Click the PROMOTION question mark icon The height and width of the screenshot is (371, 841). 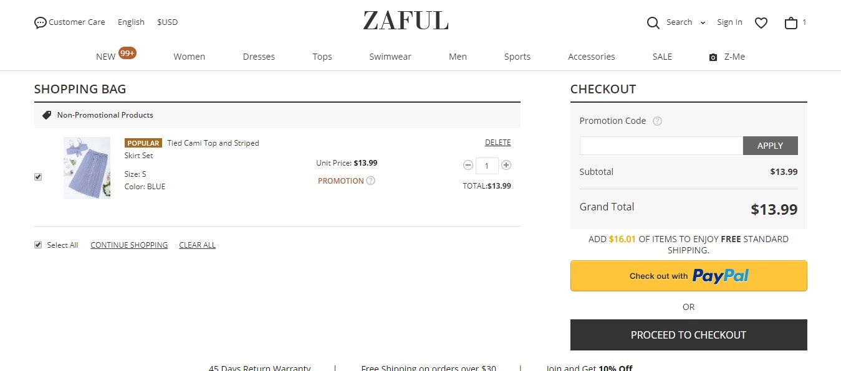point(371,181)
